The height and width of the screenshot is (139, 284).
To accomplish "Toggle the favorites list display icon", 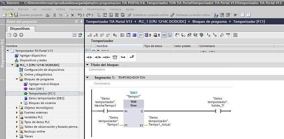I will pos(164,35).
